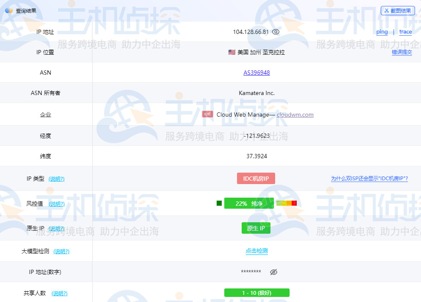The image size is (421, 302).
Task: Submit a location error via 错误提交
Action: click(401, 52)
